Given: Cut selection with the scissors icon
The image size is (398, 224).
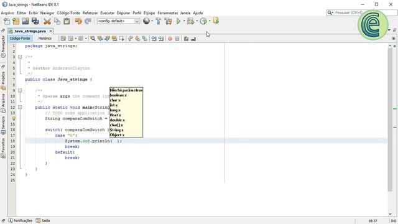Looking at the screenshot, I should [x=47, y=21].
